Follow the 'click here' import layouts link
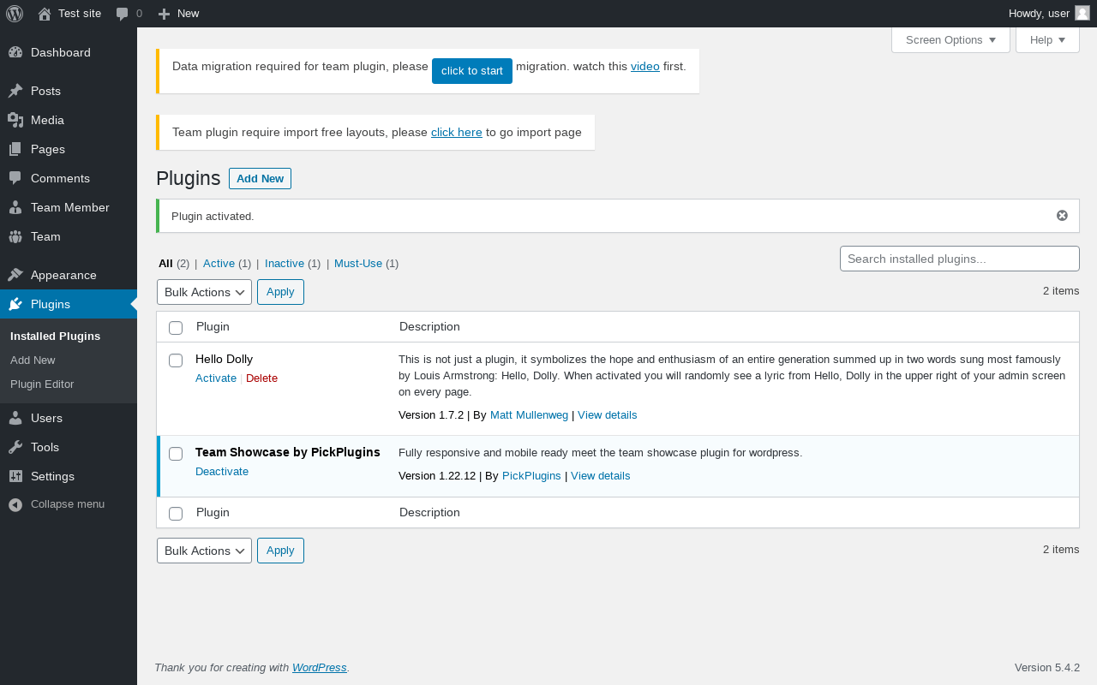 point(457,133)
